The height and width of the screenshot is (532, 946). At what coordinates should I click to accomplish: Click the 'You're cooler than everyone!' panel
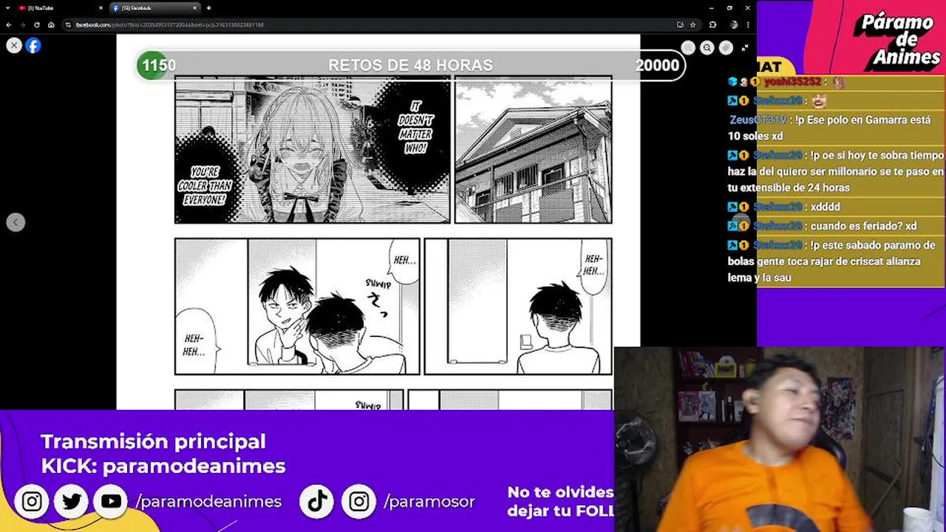coord(313,150)
